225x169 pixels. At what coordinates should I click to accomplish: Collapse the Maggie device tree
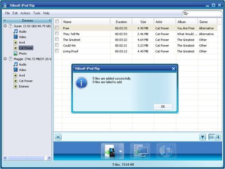coord(5,59)
